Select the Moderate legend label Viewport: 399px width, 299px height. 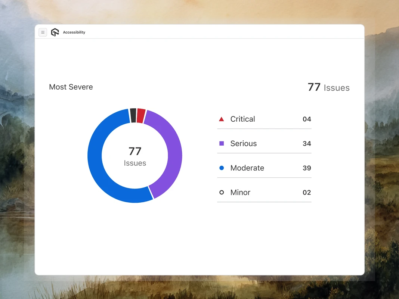tap(247, 168)
